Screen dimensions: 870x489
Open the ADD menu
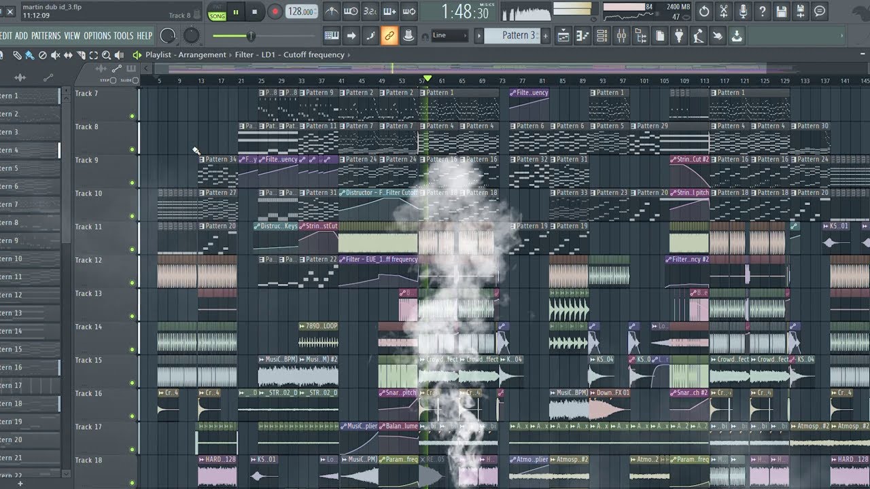tap(22, 35)
